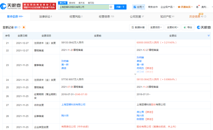Image resolution: width=213 pixels, height=130 pixels.
Task: Clear the search box with the X icon
Action: coord(111,7)
